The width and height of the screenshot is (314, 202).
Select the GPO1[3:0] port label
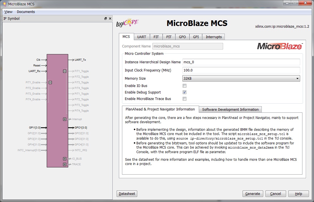(81, 127)
